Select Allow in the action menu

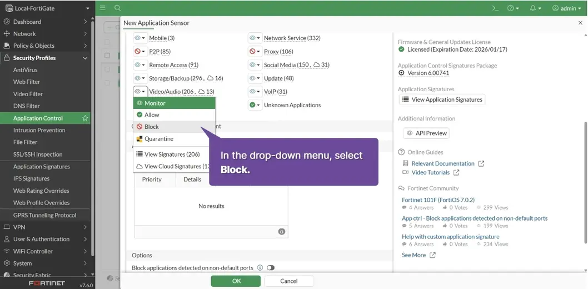(x=175, y=114)
